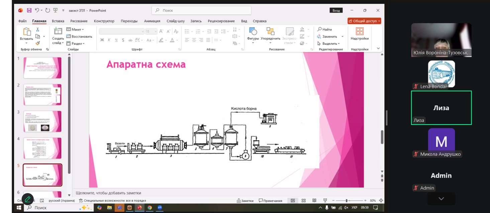
Task: Switch to reading view mode
Action: tap(314, 201)
